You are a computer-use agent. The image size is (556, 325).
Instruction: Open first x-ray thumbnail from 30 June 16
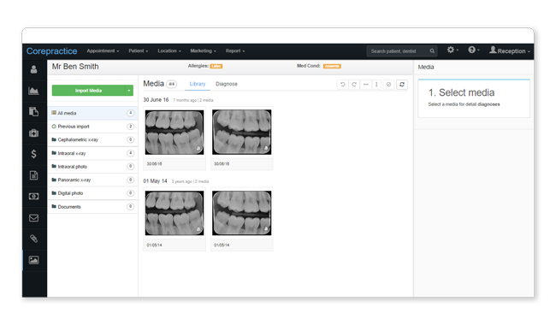pyautogui.click(x=174, y=133)
